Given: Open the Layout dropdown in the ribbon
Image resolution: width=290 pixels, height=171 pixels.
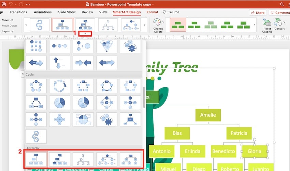Looking at the screenshot, I should 7,31.
